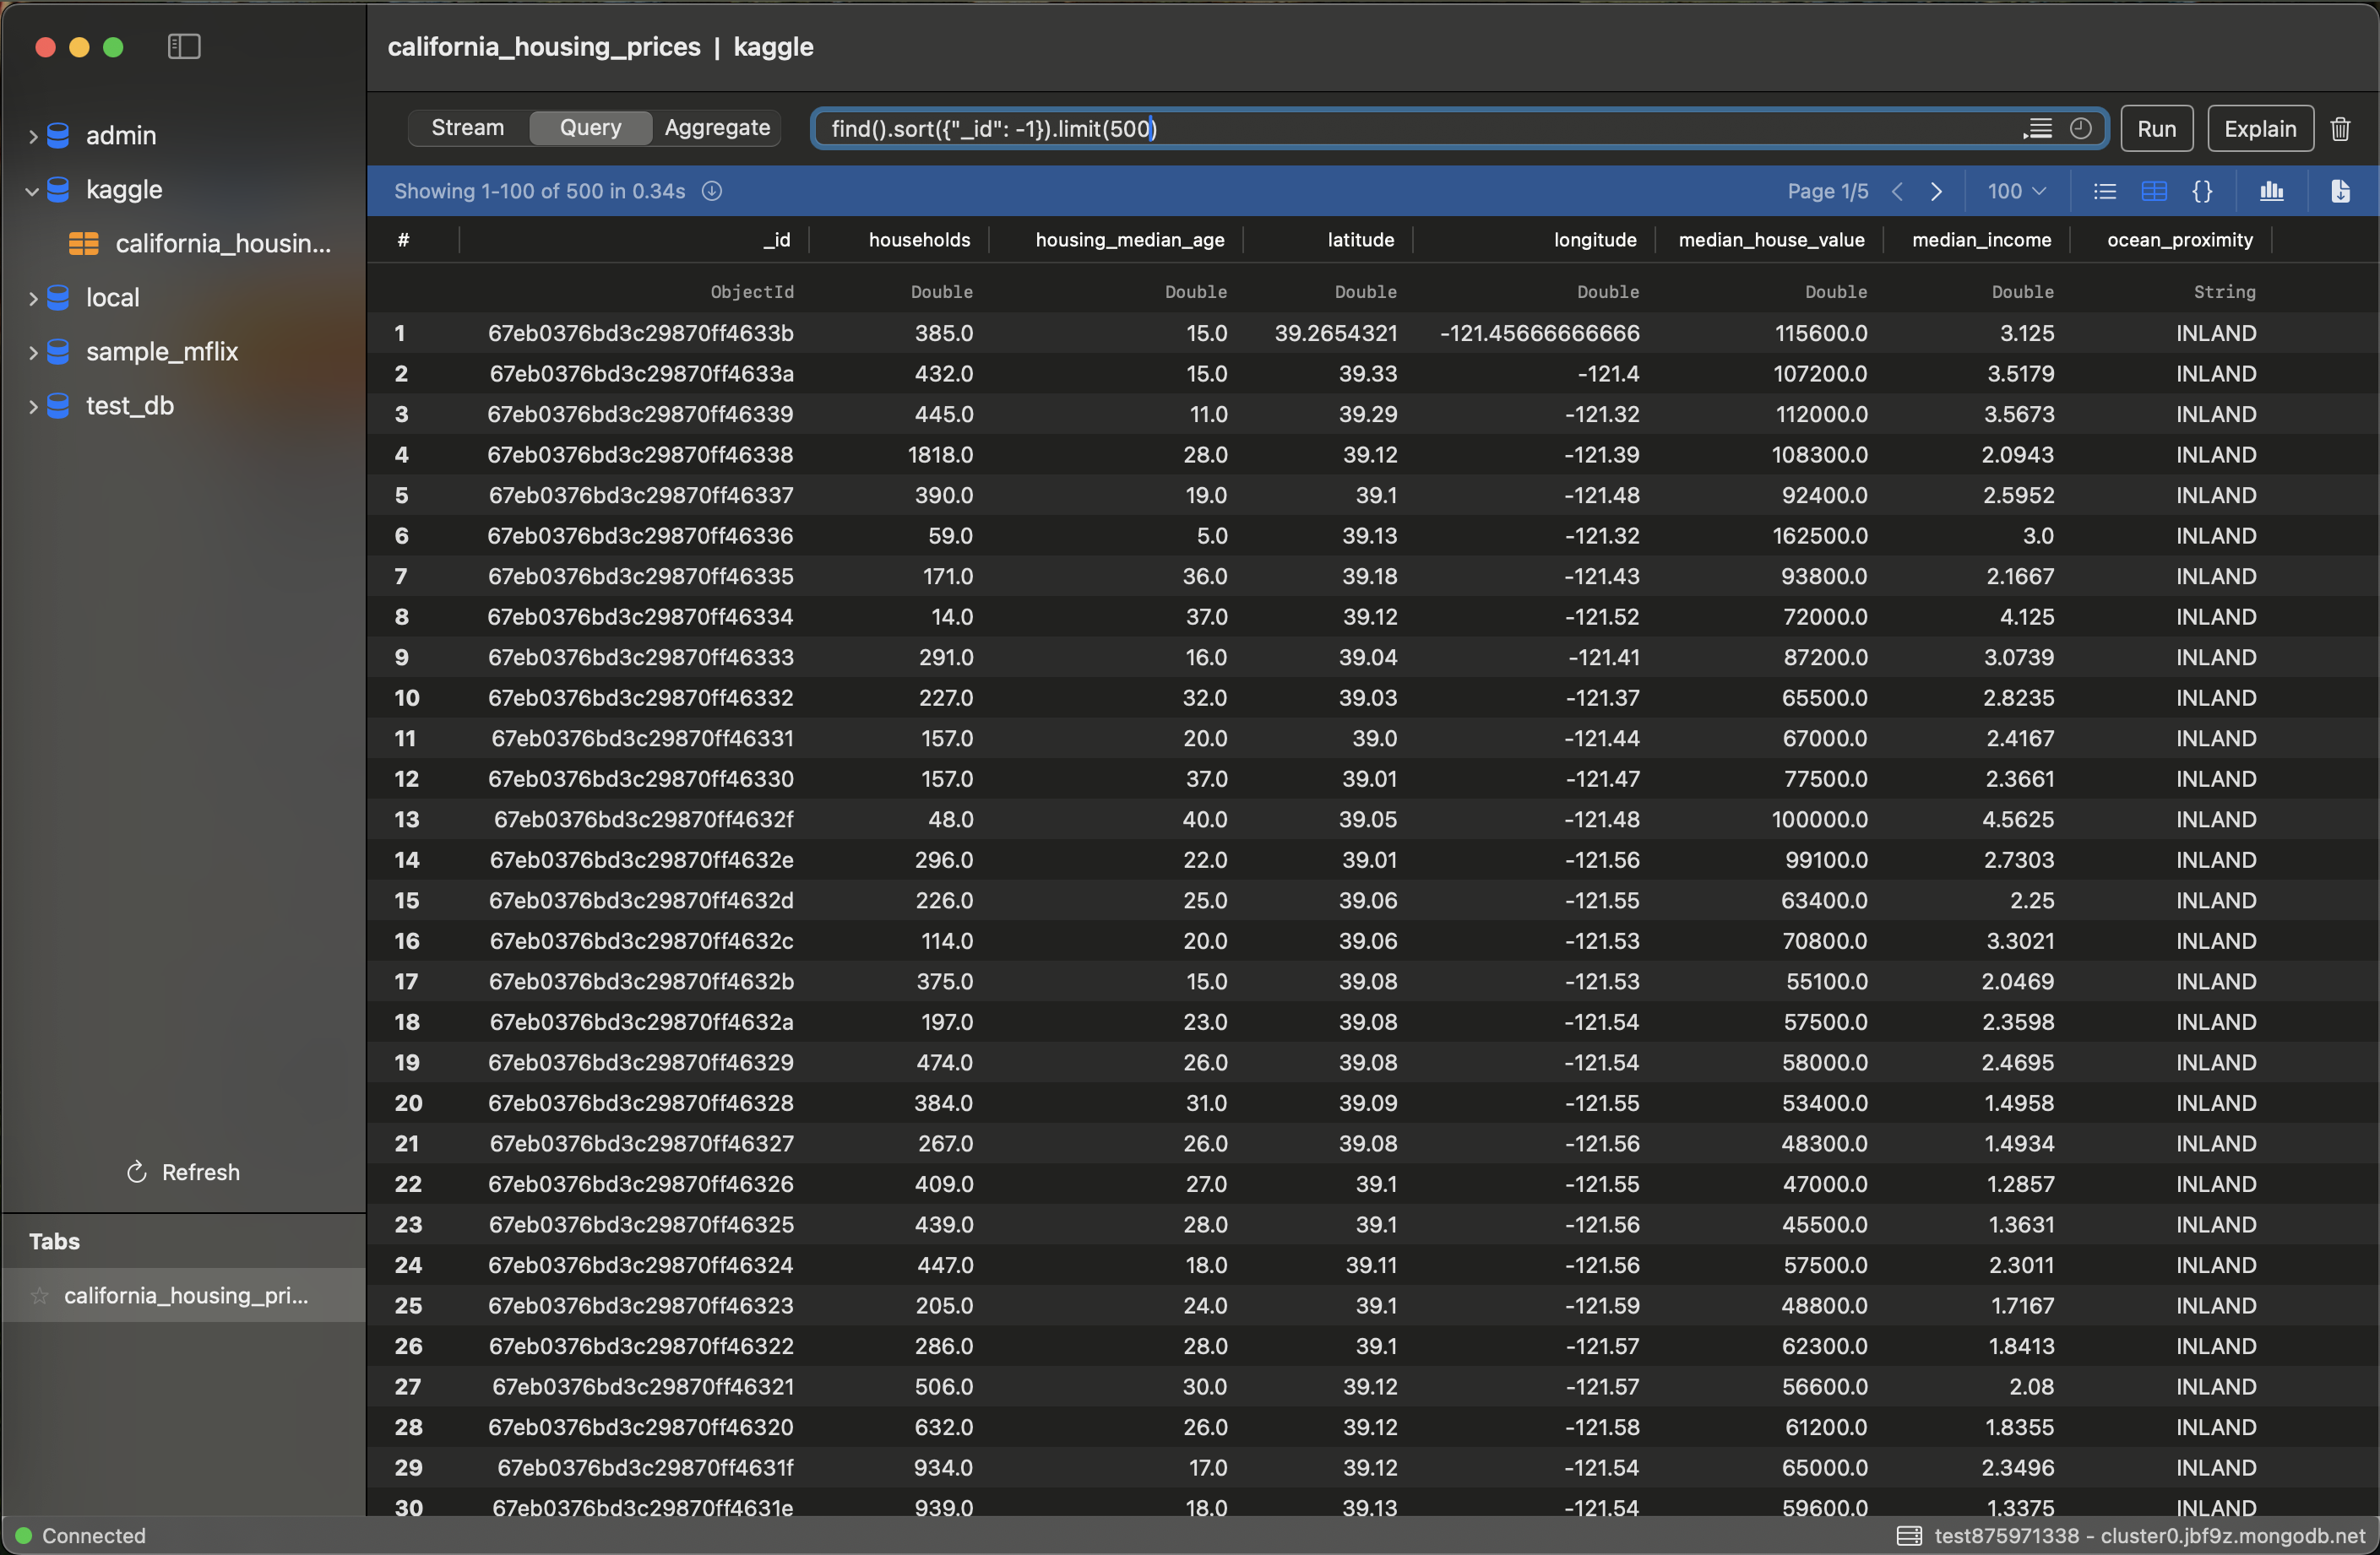2380x1555 pixels.
Task: Select latitude value 39.2654321
Action: point(1335,333)
